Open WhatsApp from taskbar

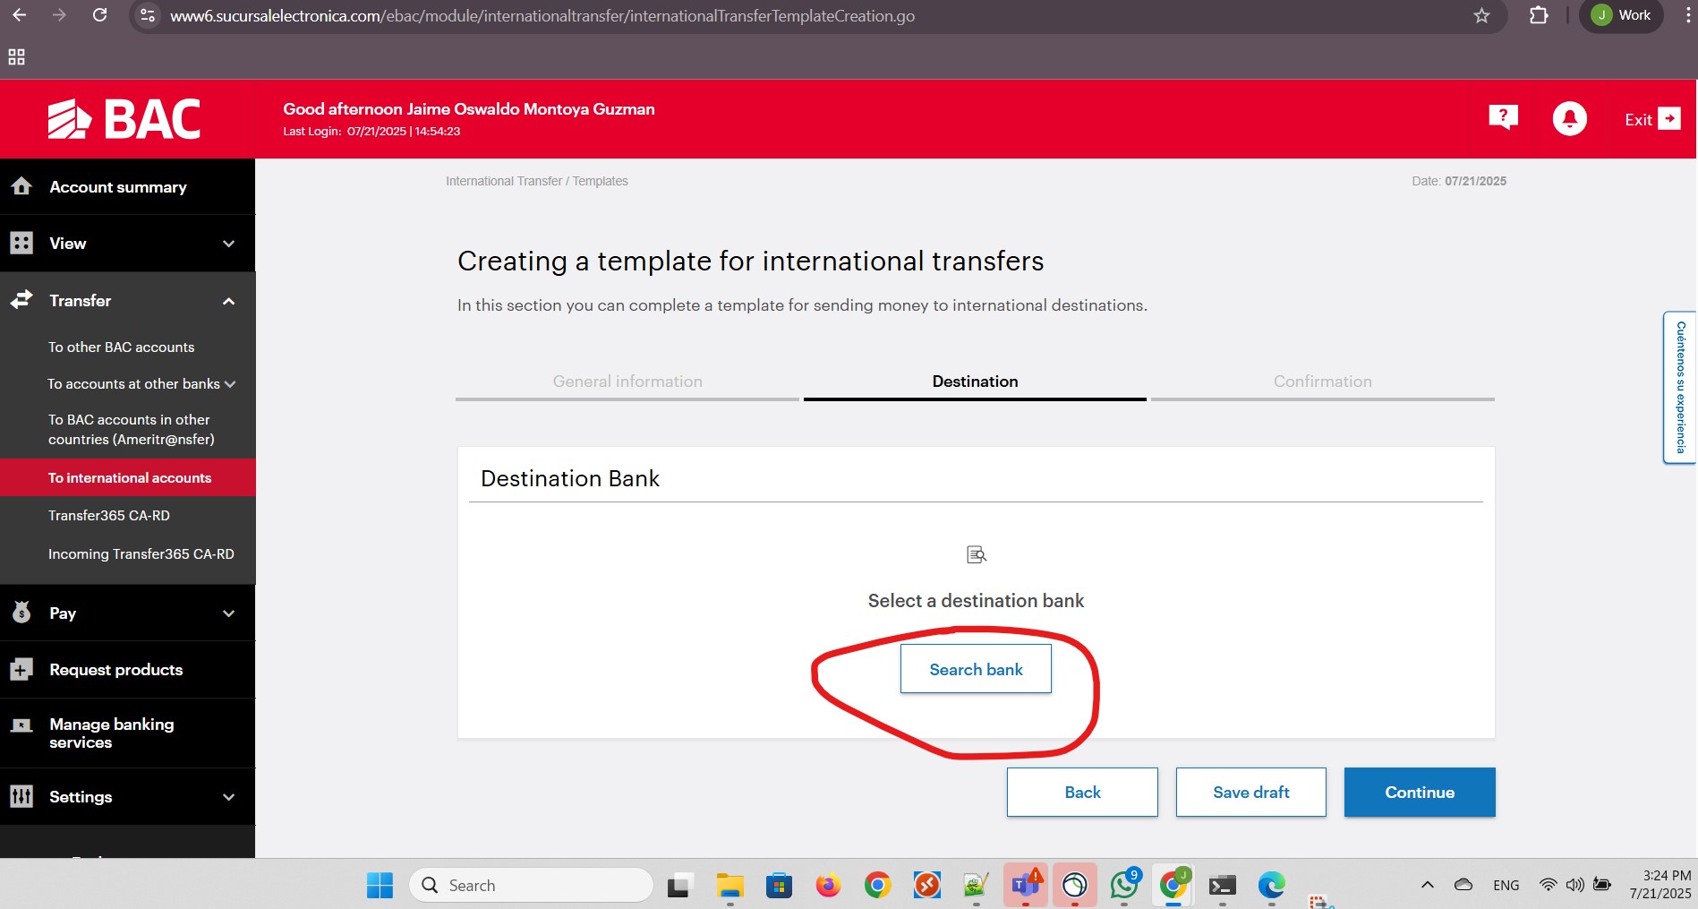click(1124, 885)
